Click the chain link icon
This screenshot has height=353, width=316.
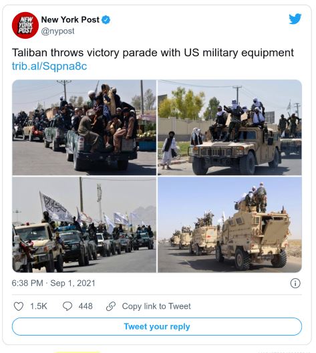(111, 306)
